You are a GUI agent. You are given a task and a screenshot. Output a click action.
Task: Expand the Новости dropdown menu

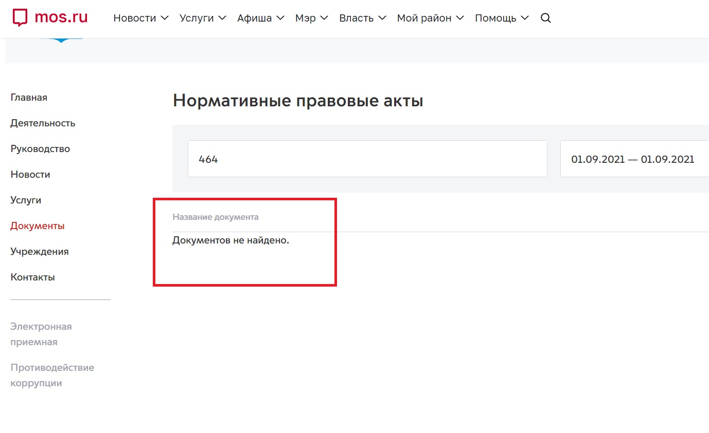(x=140, y=18)
